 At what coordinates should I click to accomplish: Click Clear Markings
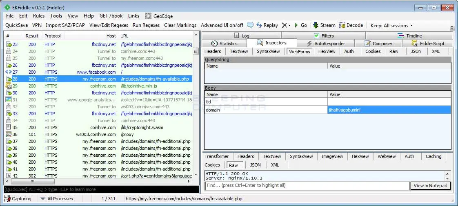[180, 25]
